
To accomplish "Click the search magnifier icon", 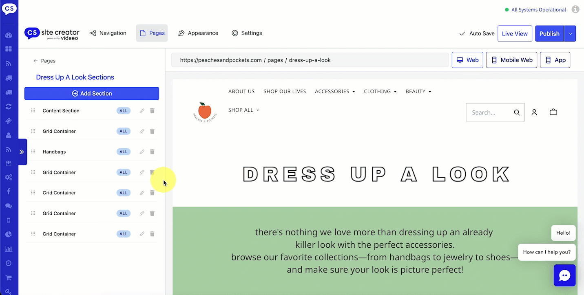I will point(516,112).
